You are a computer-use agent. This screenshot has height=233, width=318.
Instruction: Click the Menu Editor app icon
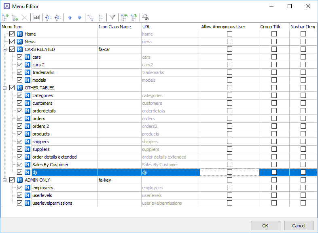tap(7, 6)
